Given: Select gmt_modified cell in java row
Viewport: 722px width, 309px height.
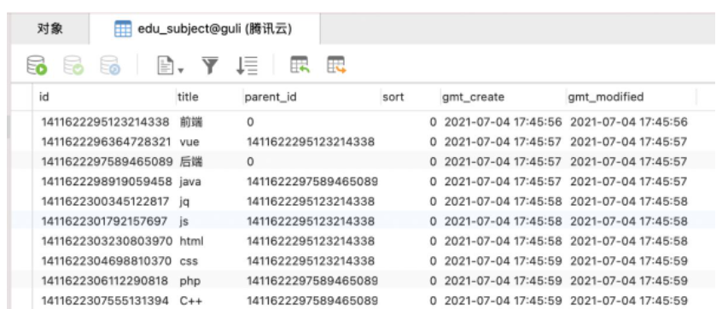Looking at the screenshot, I should coord(628,182).
